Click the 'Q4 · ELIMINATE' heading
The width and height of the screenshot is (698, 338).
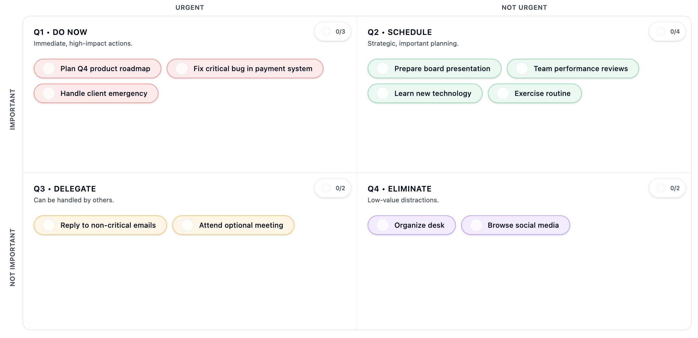coord(399,189)
